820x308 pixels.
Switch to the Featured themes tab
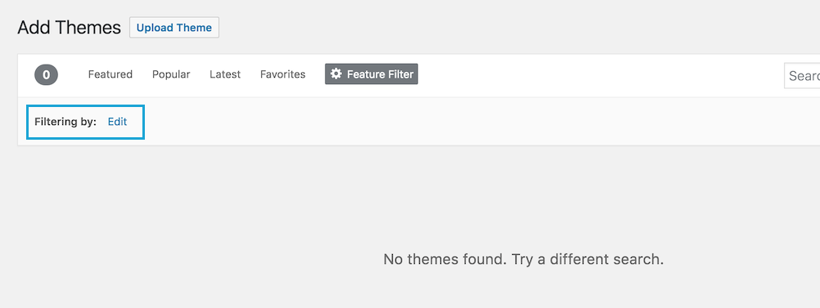click(110, 74)
